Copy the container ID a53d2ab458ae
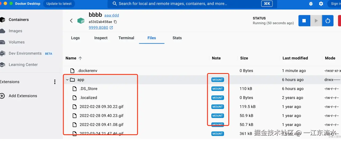Image resolution: width=341 pixels, height=141 pixels. [x=115, y=22]
